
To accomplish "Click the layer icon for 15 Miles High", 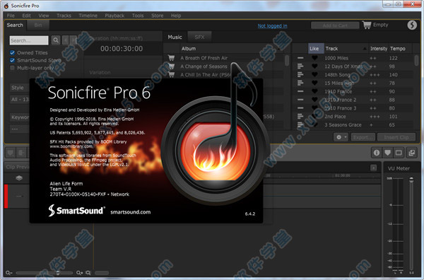I will (300, 83).
